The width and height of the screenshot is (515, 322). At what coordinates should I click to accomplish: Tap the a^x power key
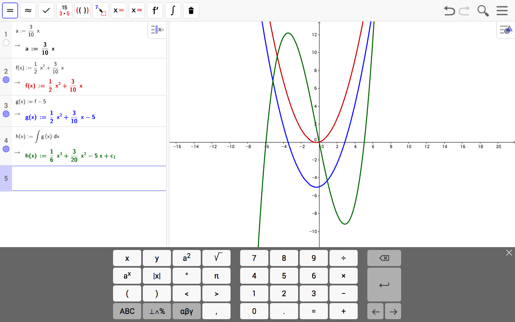point(127,276)
